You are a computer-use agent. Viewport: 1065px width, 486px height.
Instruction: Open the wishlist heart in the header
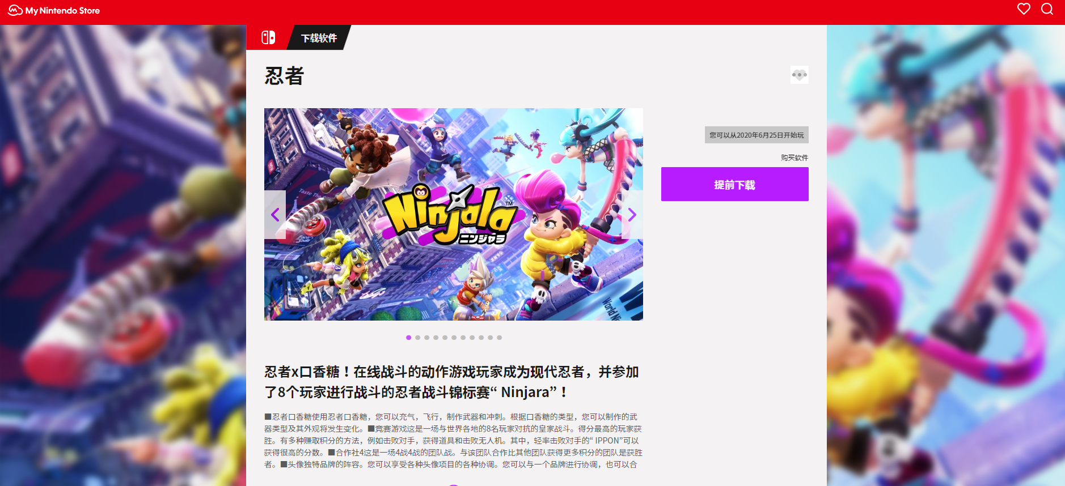(1024, 9)
